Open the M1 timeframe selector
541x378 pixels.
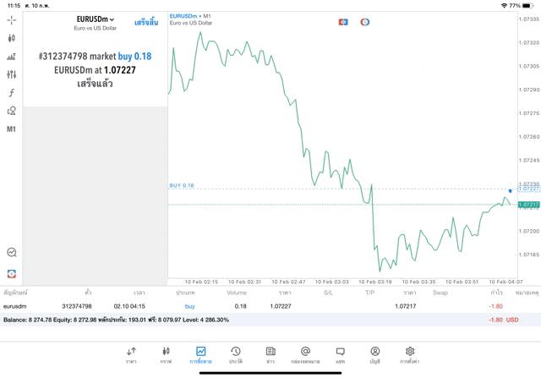(x=11, y=129)
